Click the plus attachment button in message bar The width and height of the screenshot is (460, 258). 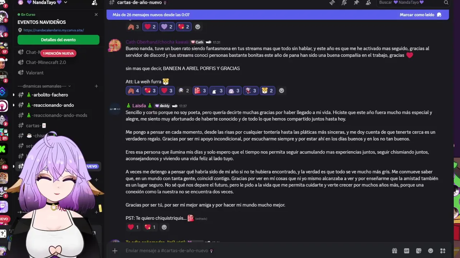(115, 251)
